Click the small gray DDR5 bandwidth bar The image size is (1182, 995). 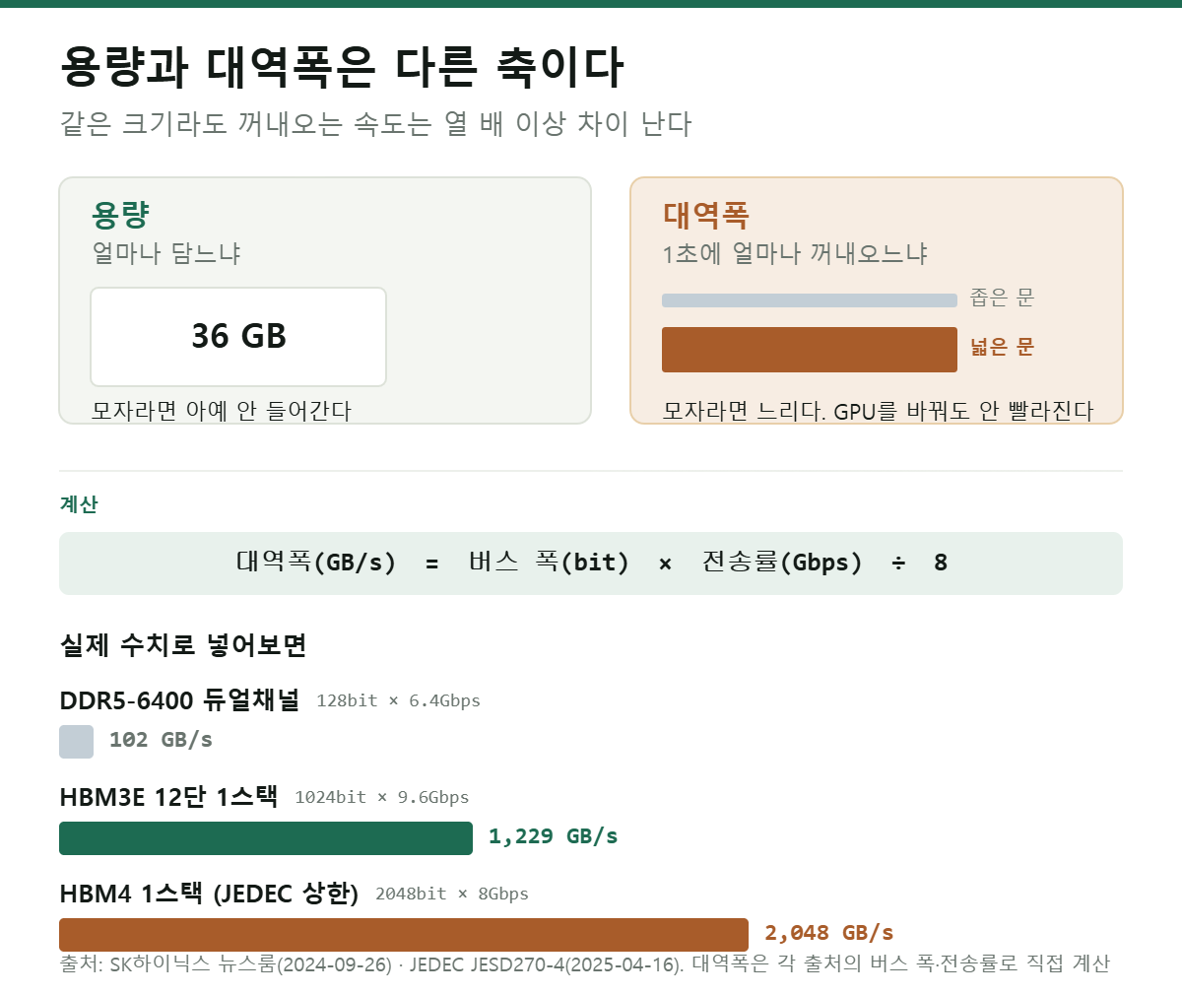click(x=77, y=742)
